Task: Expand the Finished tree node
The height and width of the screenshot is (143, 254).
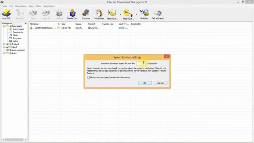Action: [4, 47]
